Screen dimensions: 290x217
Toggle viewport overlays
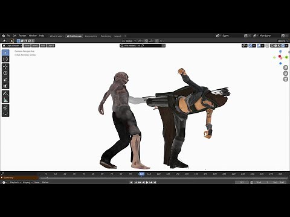(259, 46)
